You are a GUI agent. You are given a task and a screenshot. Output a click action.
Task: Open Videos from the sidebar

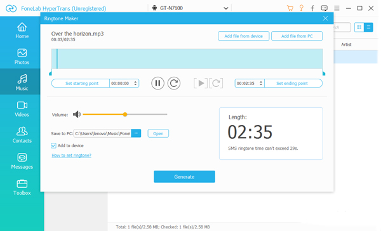(x=22, y=109)
